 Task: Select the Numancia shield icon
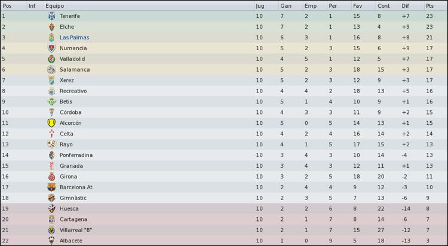point(51,48)
